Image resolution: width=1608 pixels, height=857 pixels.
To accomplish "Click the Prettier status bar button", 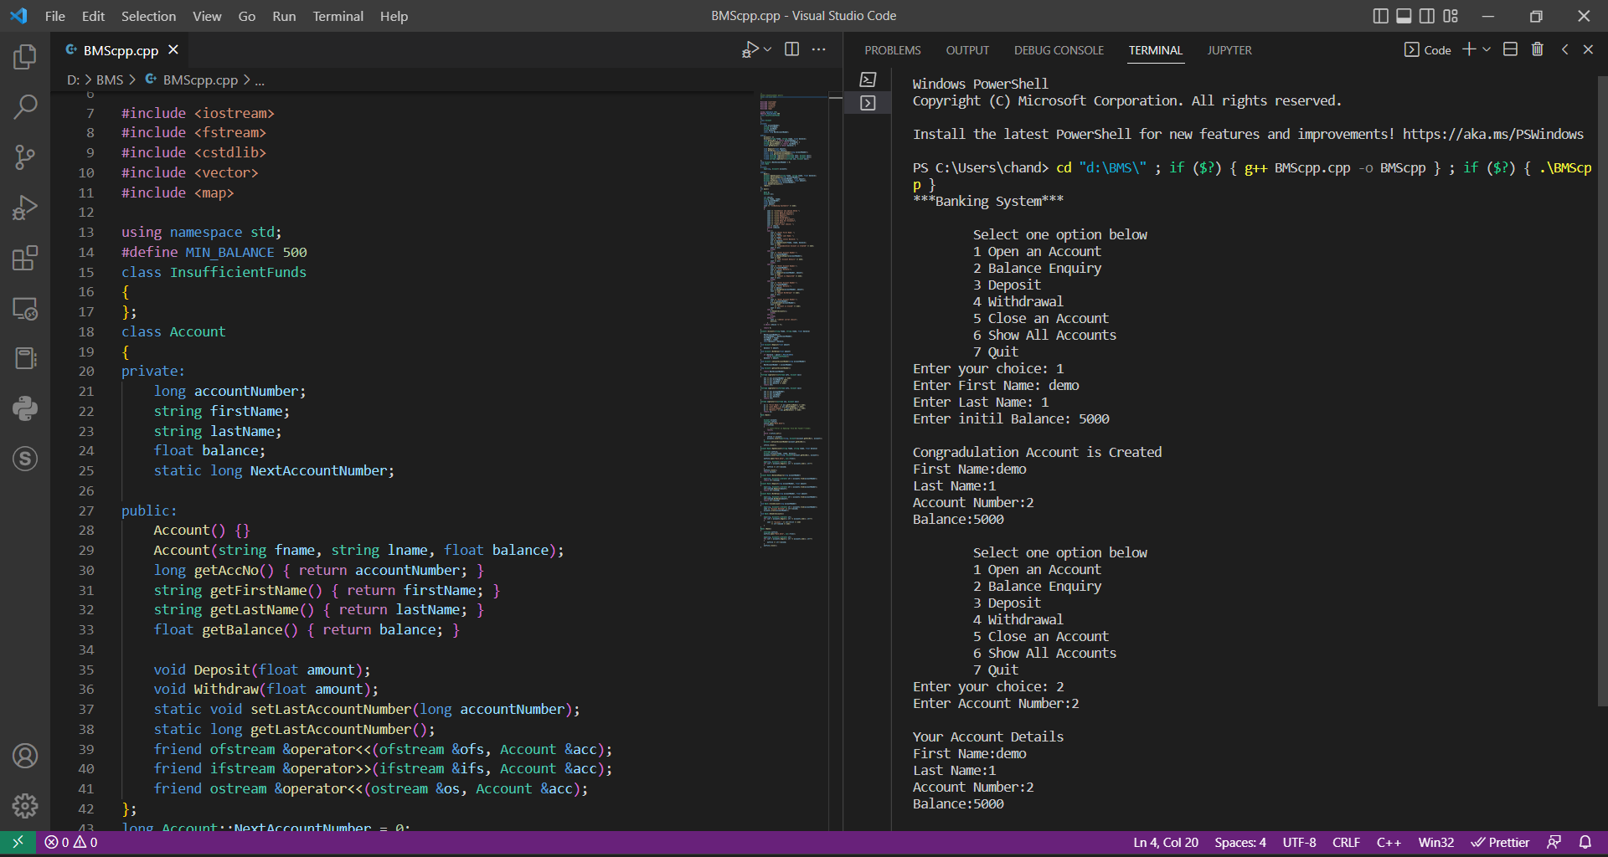I will click(1501, 842).
